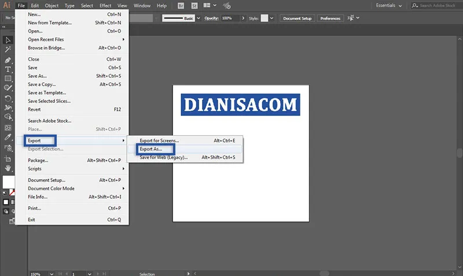Select the Magic Wand tool
Image resolution: width=463 pixels, height=276 pixels.
coord(8,49)
